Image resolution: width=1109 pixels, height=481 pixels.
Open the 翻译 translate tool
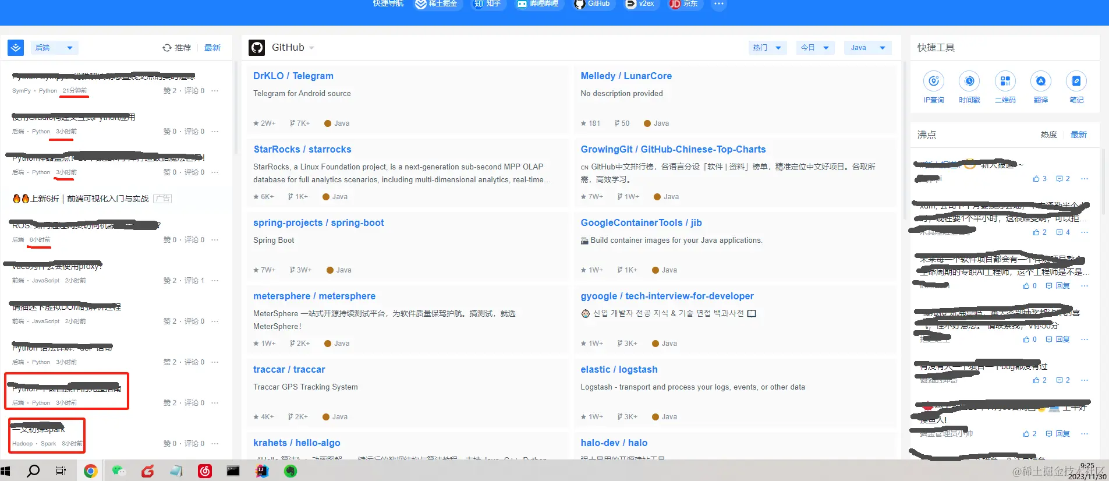click(x=1041, y=87)
